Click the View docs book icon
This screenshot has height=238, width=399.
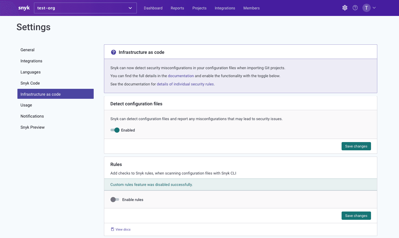click(113, 229)
